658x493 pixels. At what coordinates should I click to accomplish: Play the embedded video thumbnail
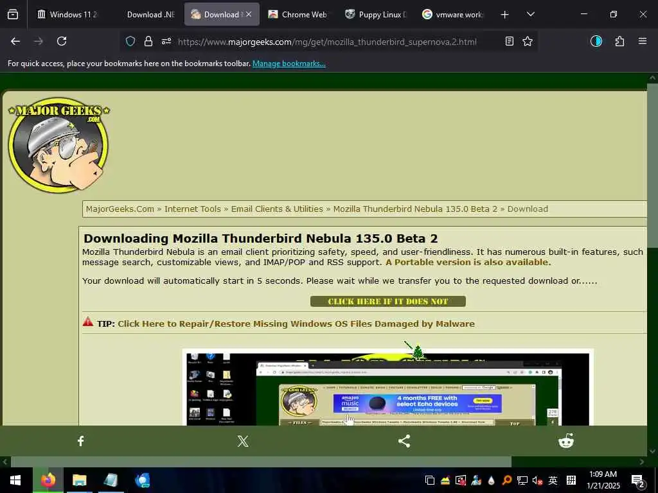click(x=387, y=388)
